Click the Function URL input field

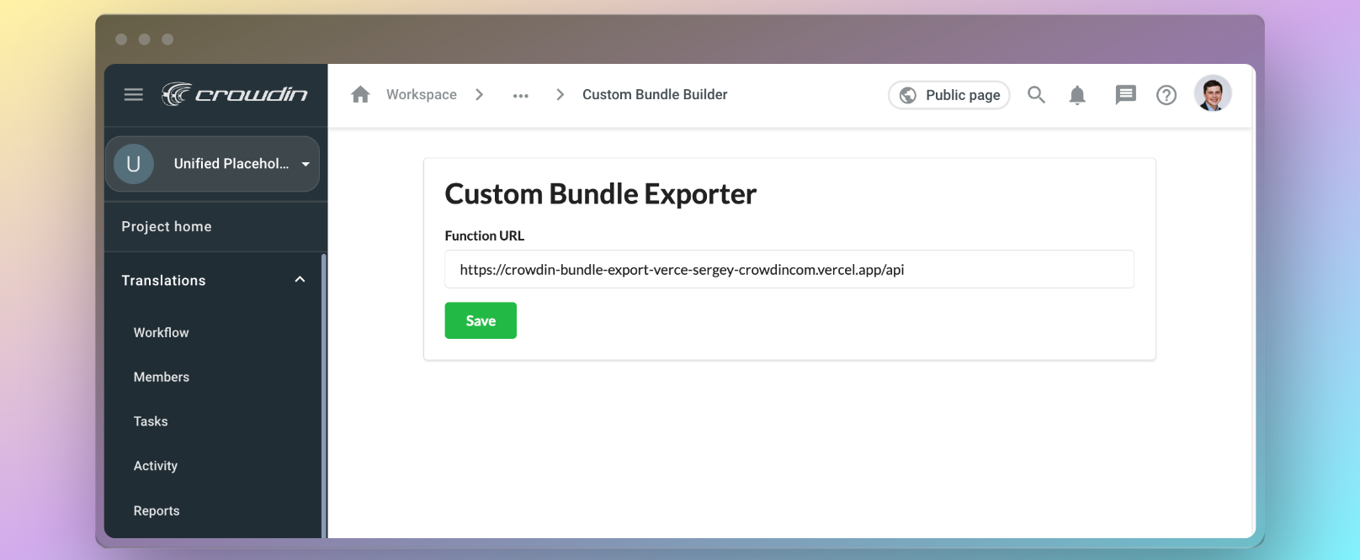pyautogui.click(x=789, y=269)
